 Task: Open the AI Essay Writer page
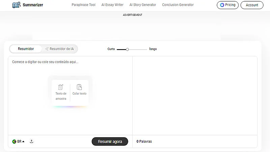(112, 5)
